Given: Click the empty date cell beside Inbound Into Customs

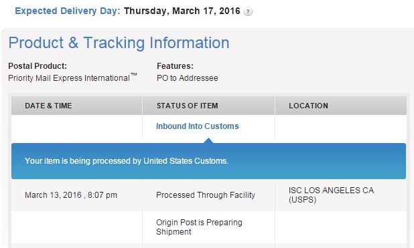Looking at the screenshot, I should [77, 126].
